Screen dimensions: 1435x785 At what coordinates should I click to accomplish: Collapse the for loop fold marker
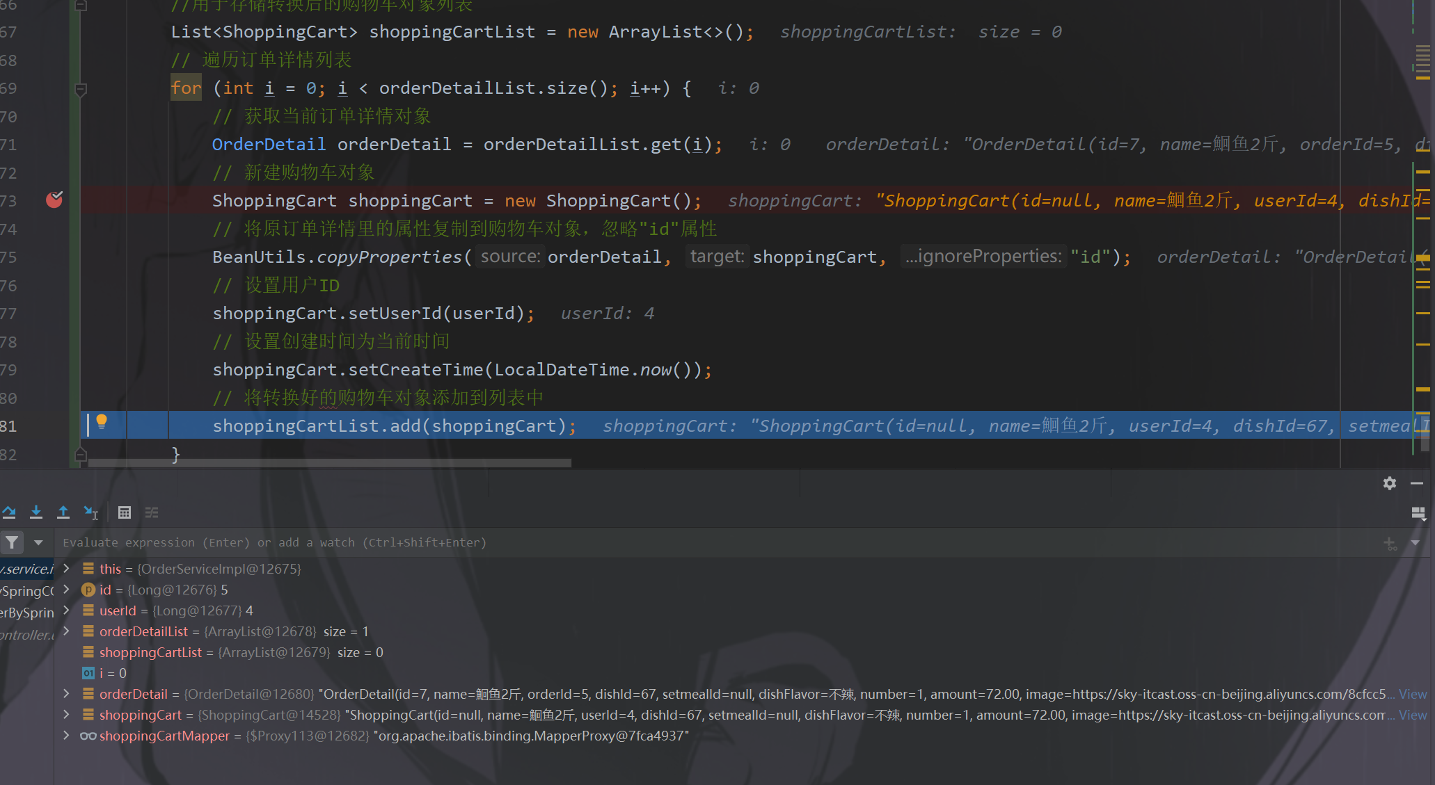click(x=81, y=89)
